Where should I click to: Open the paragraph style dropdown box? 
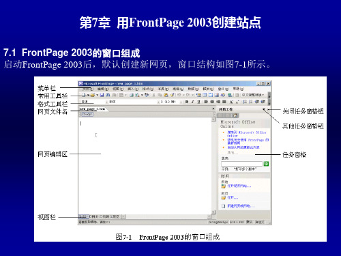[94, 102]
